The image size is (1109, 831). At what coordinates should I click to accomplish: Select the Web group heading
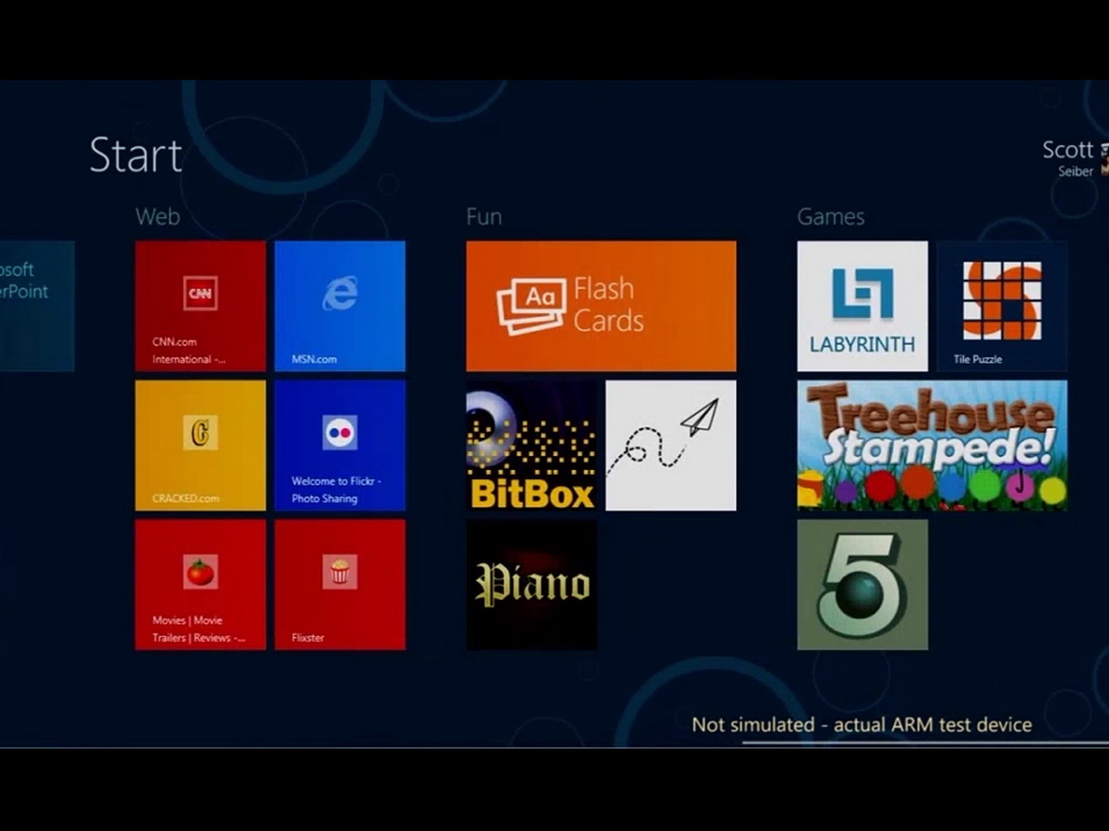157,216
